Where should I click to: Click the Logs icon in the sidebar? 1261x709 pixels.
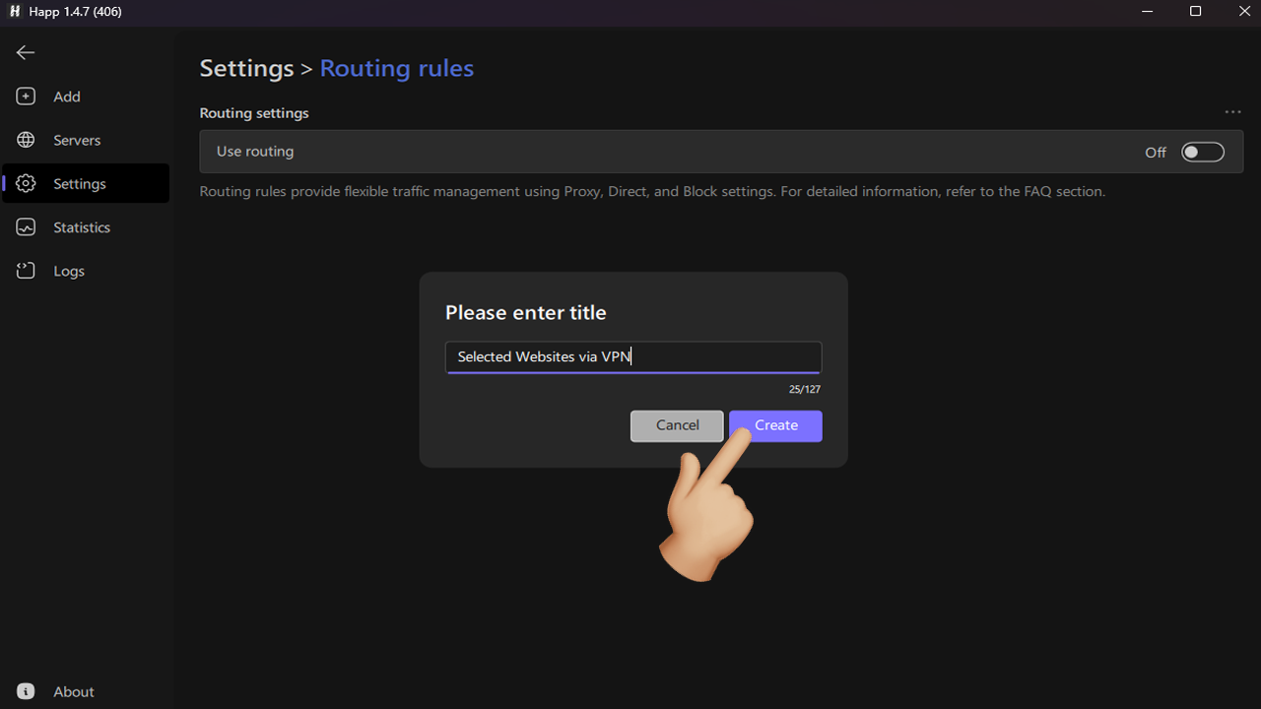pos(25,270)
